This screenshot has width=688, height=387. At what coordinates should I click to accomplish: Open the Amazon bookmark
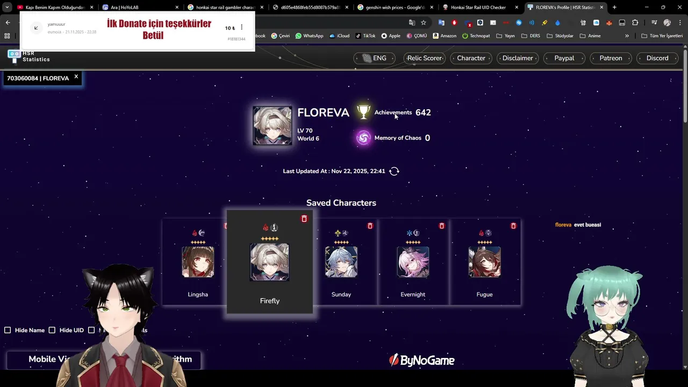[445, 35]
